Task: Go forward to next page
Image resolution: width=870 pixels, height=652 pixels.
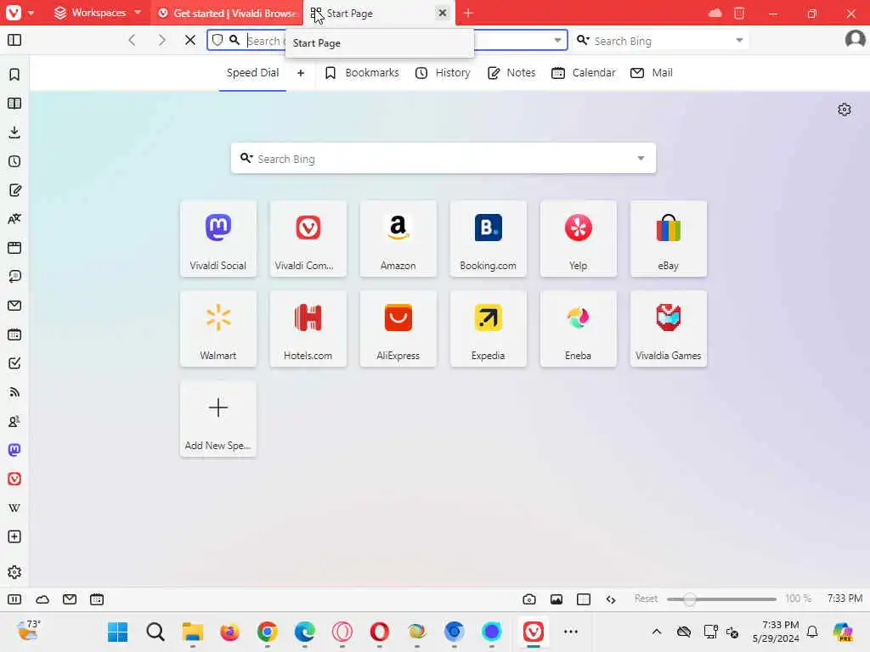Action: tap(161, 40)
